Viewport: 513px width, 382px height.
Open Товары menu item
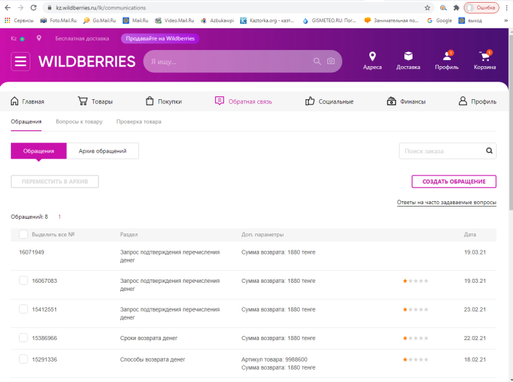click(x=95, y=101)
